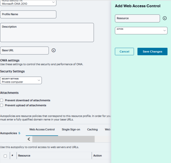Switch to the Caching tab
Image resolution: width=171 pixels, height=163 pixels.
(92, 130)
